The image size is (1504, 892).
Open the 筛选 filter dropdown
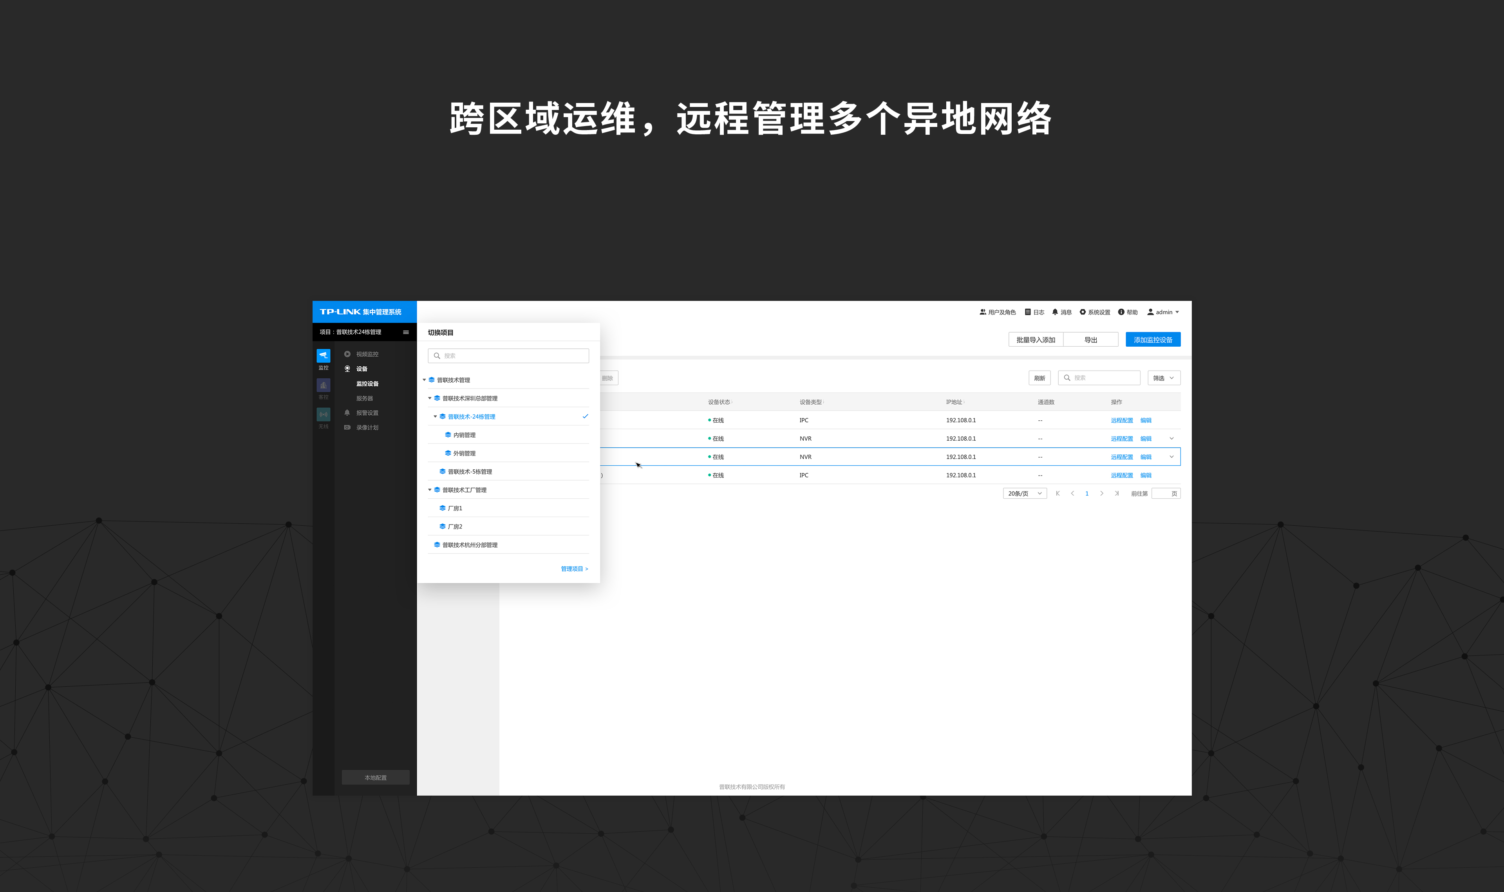(1164, 378)
